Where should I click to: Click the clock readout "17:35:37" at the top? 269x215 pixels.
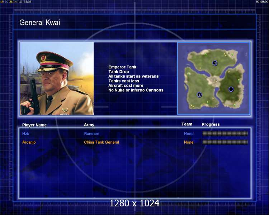(x=25, y=1)
